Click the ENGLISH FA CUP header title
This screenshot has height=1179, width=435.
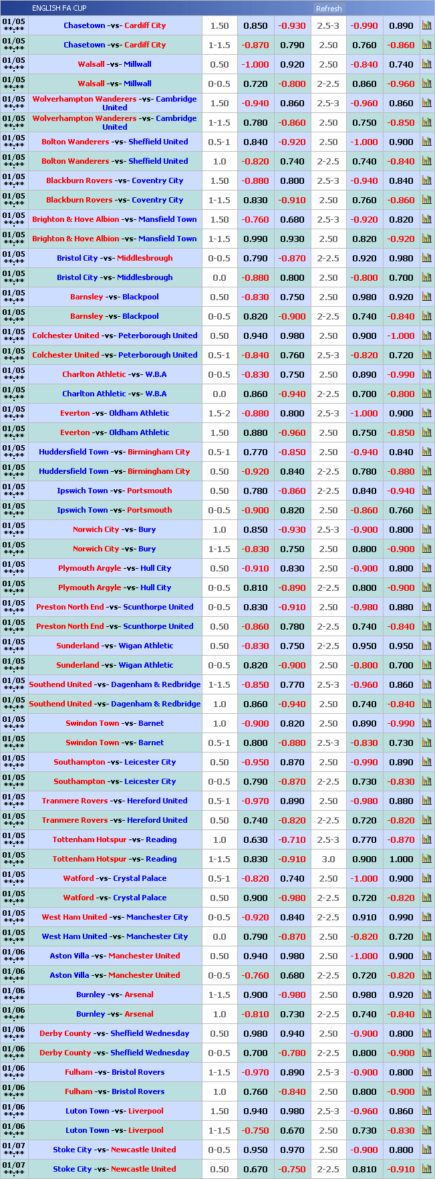click(x=59, y=8)
